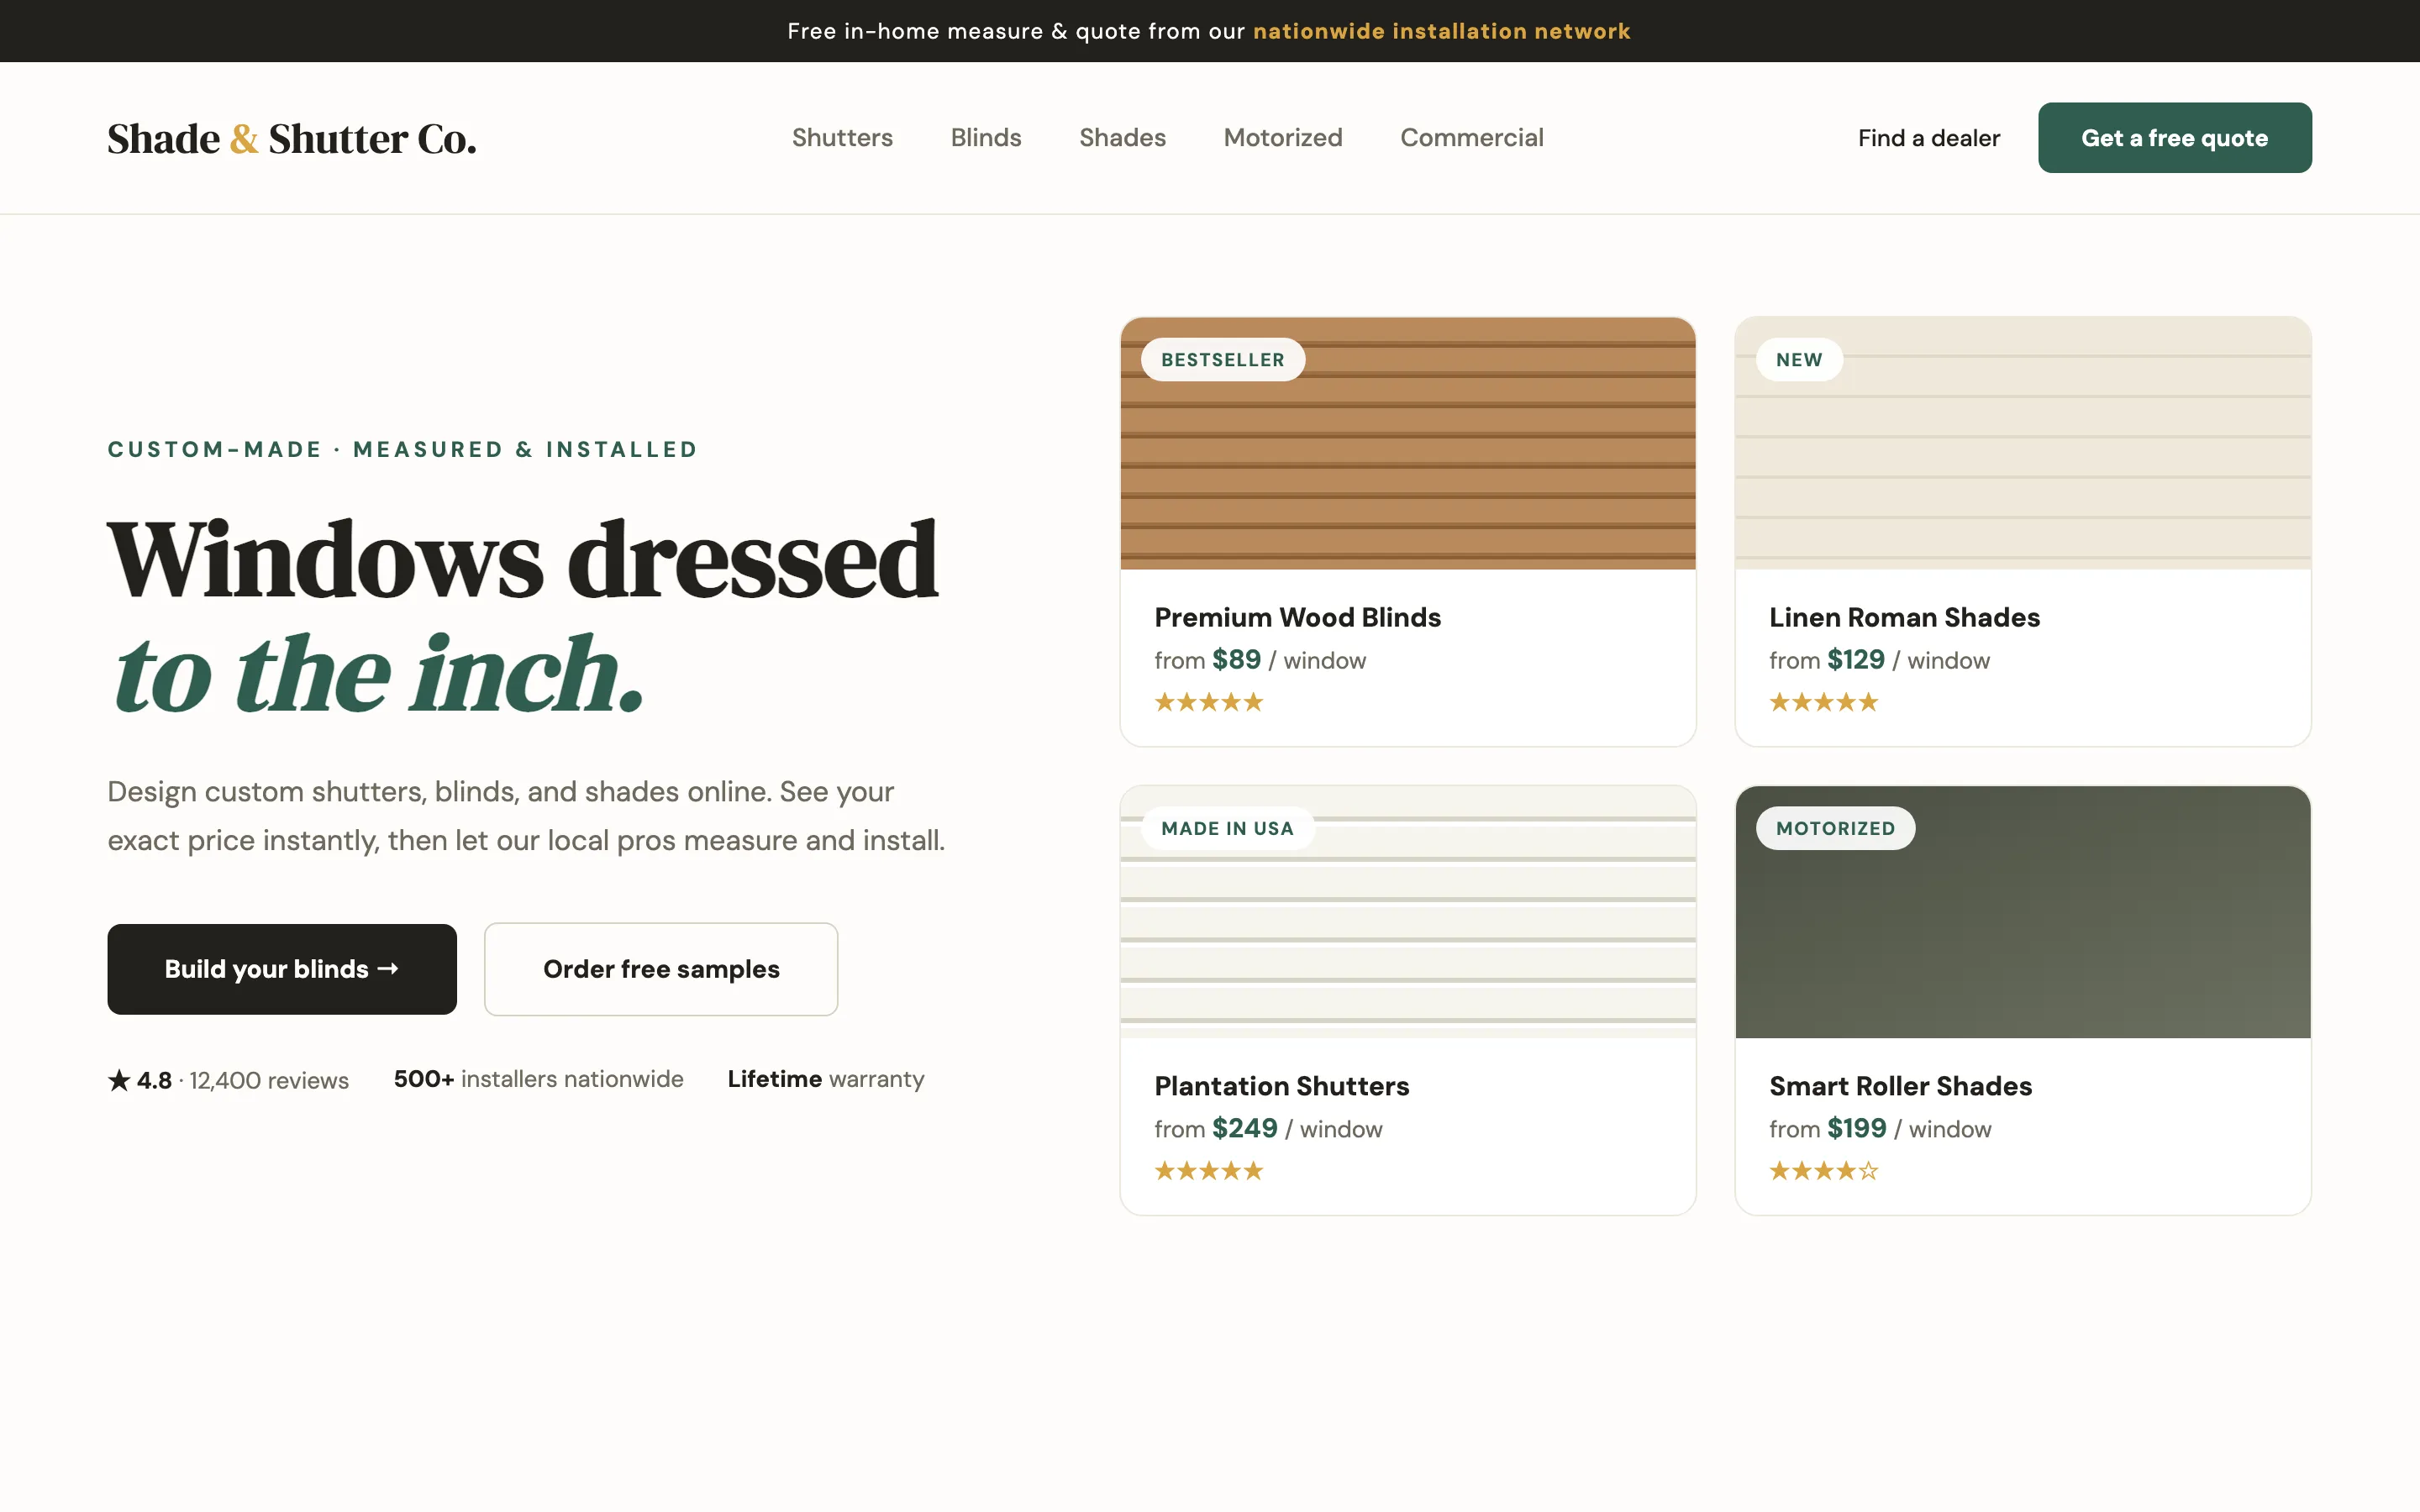Click the Linen Roman Shades title
This screenshot has height=1512, width=2420.
[x=1904, y=617]
